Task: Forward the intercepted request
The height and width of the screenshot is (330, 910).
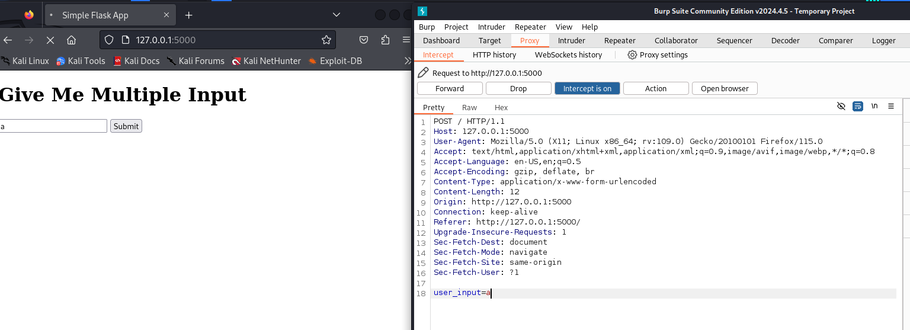Action: pyautogui.click(x=450, y=88)
